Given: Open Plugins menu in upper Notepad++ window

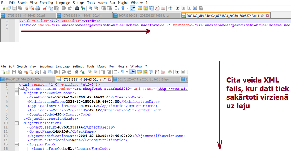Looking at the screenshot, I should click(x=123, y=3).
